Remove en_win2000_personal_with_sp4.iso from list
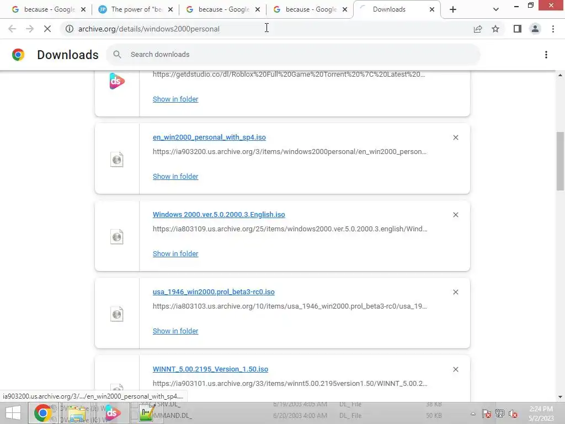565x424 pixels. tap(455, 137)
